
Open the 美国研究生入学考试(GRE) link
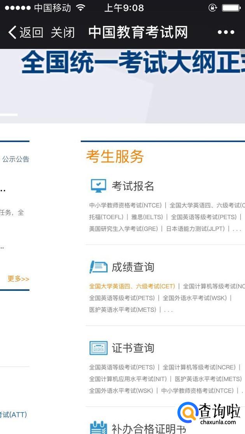tap(123, 229)
